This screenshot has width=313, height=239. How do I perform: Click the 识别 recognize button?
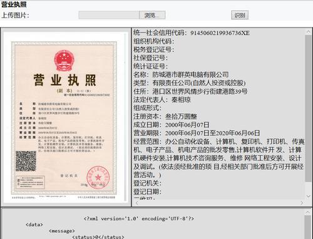click(240, 15)
